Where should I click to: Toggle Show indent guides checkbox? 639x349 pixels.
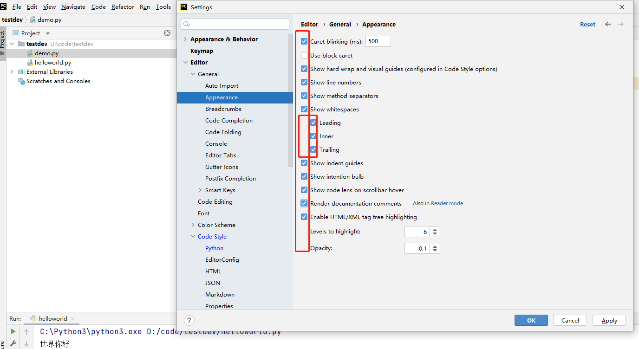(304, 163)
